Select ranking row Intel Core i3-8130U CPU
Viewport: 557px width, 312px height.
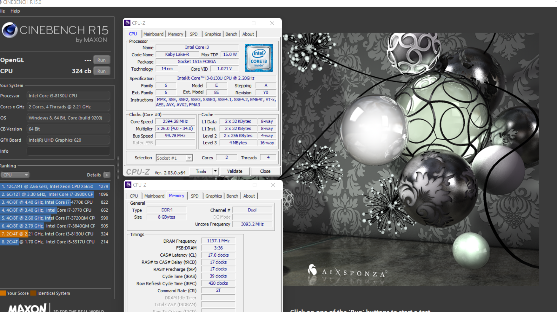[x=55, y=234]
